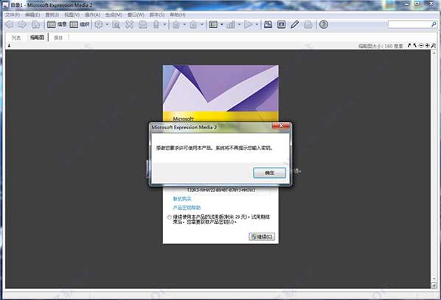441x300 pixels.
Task: Click the first arrow icon beside thumbnail size
Action: [409, 45]
